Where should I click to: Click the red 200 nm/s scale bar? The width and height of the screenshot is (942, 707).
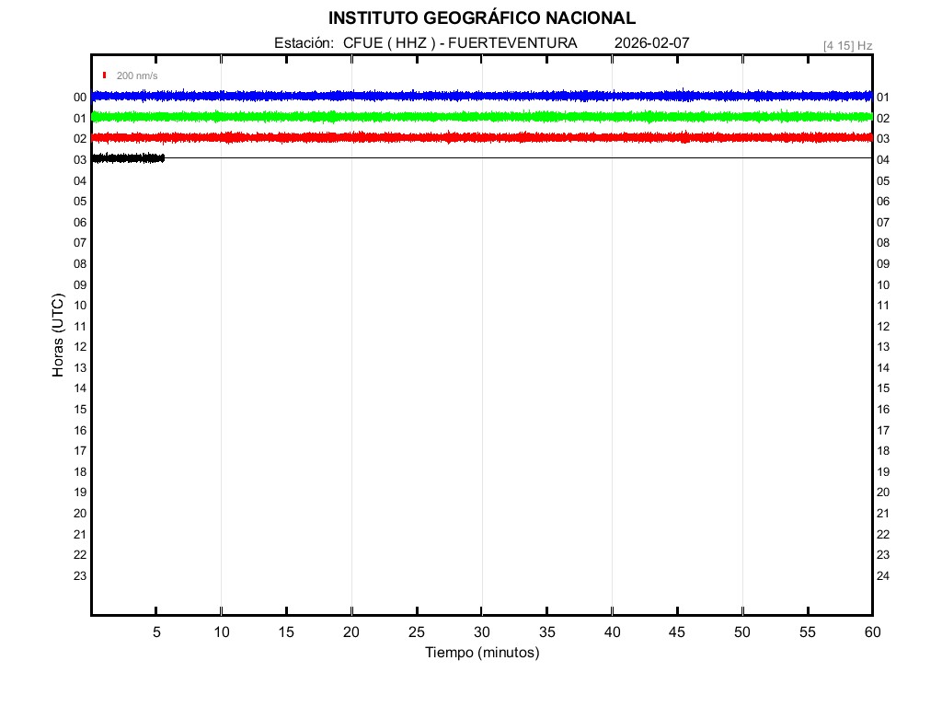click(x=105, y=75)
